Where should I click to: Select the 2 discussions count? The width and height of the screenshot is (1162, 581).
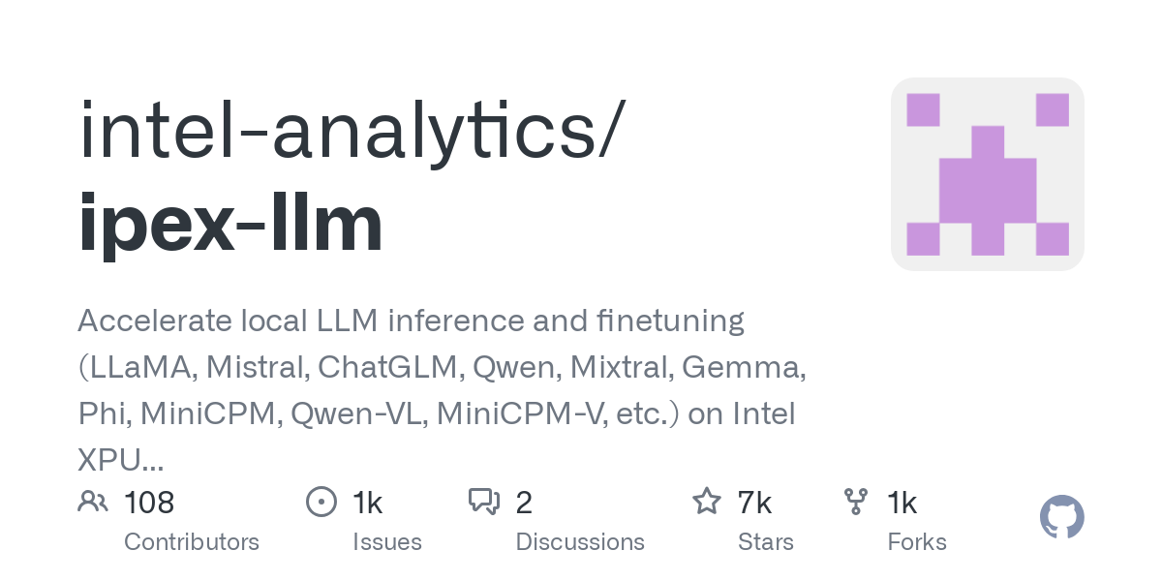[x=524, y=503]
